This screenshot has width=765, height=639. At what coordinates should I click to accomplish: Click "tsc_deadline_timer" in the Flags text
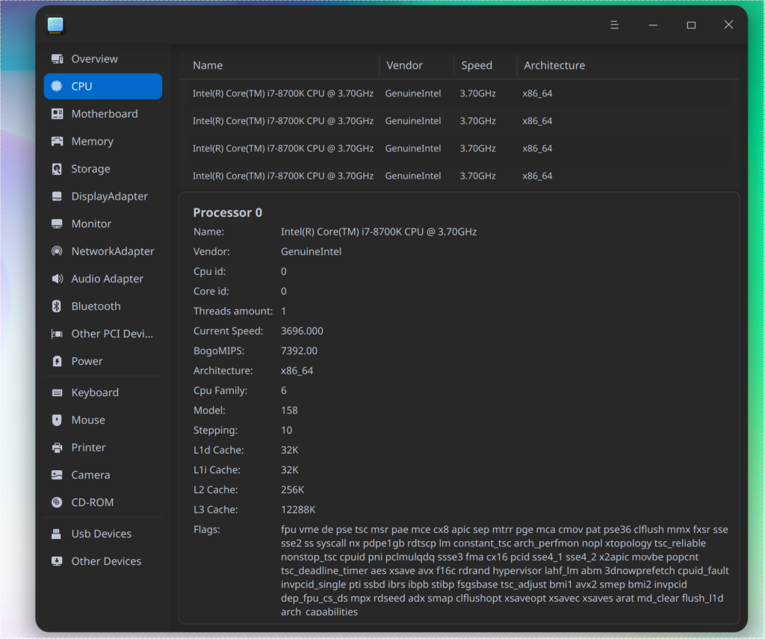324,571
